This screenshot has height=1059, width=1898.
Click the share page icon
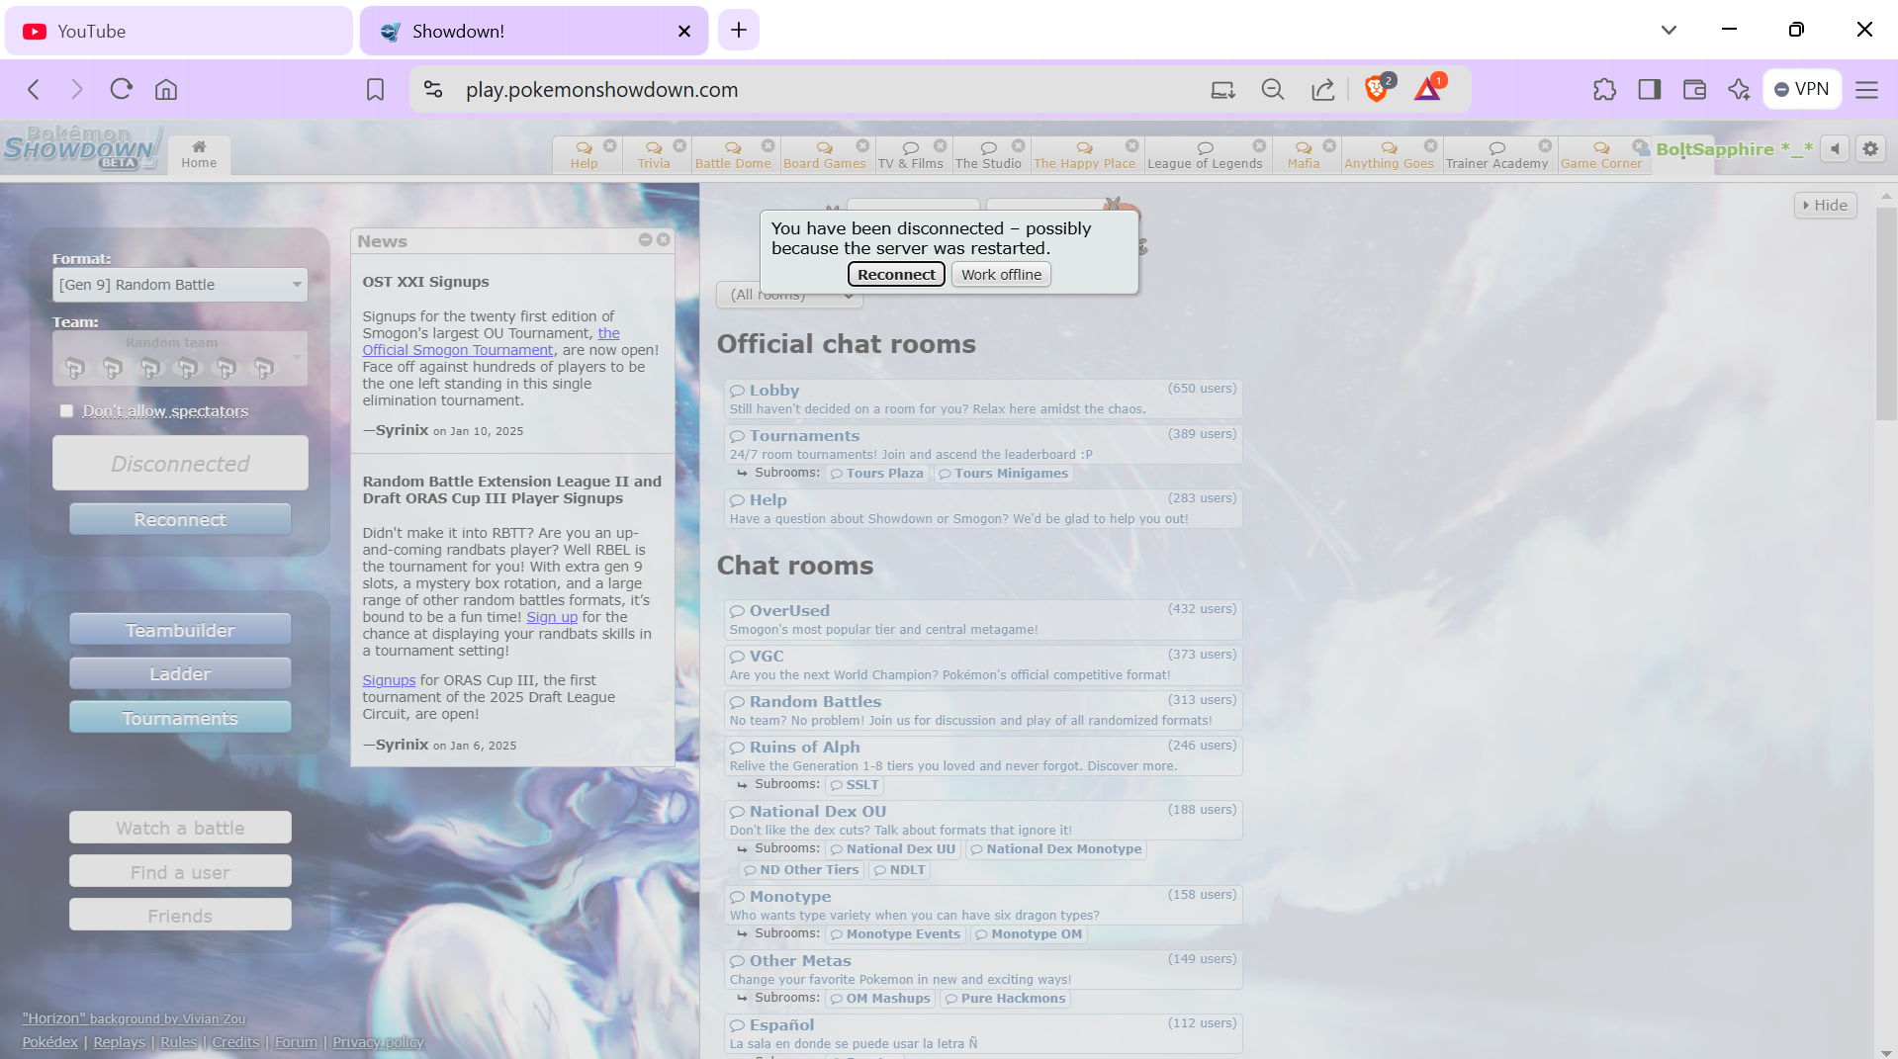click(1322, 90)
